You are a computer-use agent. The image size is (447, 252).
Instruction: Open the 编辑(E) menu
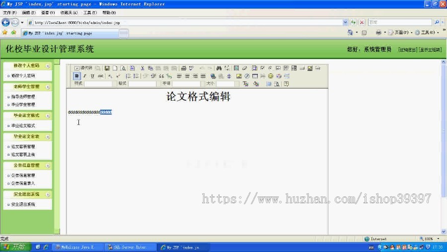28,12
